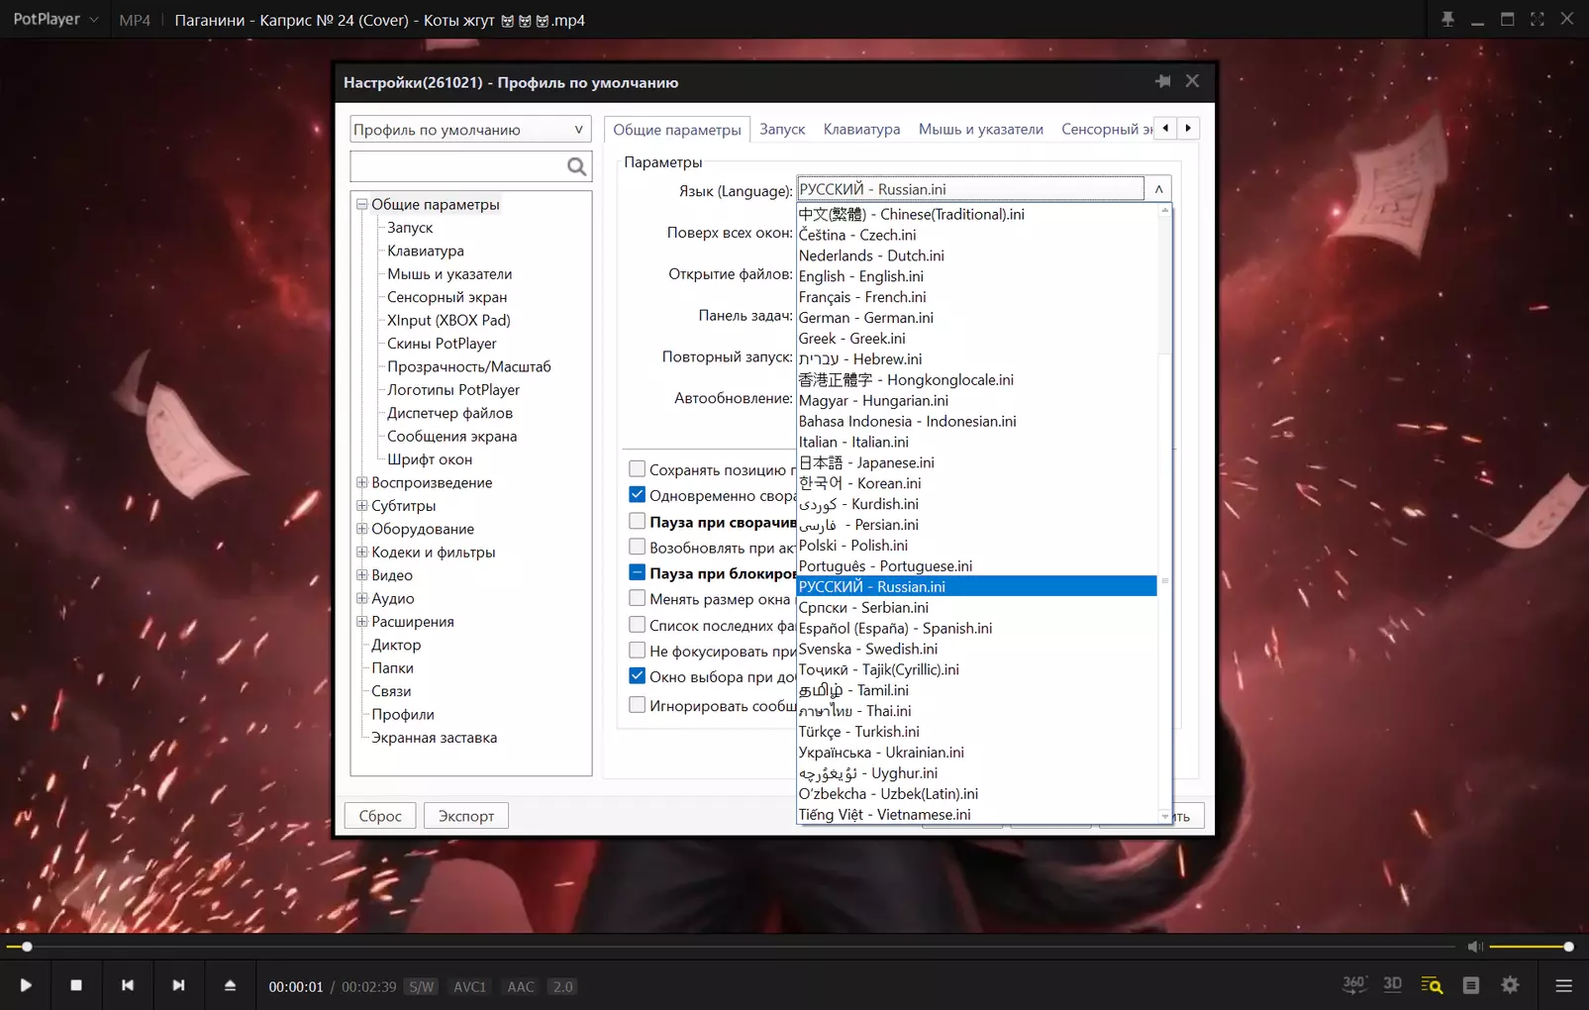Viewport: 1589px width, 1010px height.
Task: Toggle the 'Возобновлять при активации' checkbox
Action: [638, 547]
